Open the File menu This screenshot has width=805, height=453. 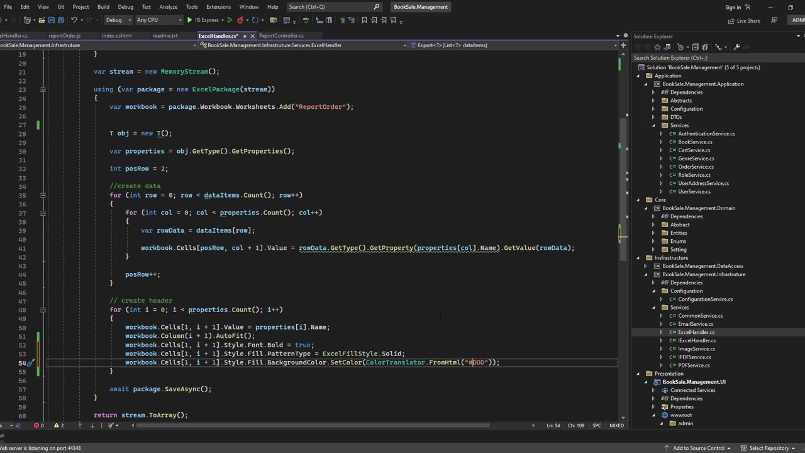coord(8,7)
